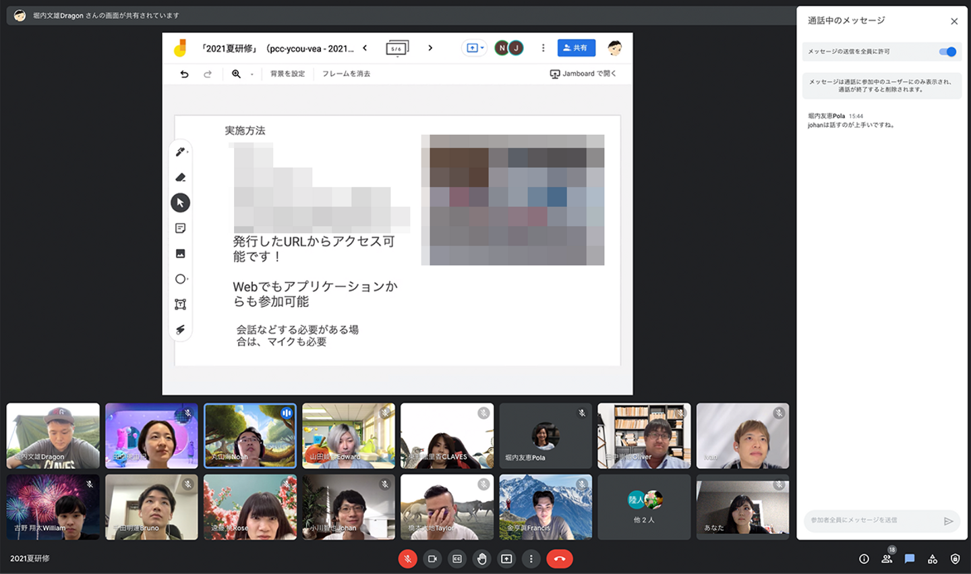Toggle the camera off

(x=432, y=558)
